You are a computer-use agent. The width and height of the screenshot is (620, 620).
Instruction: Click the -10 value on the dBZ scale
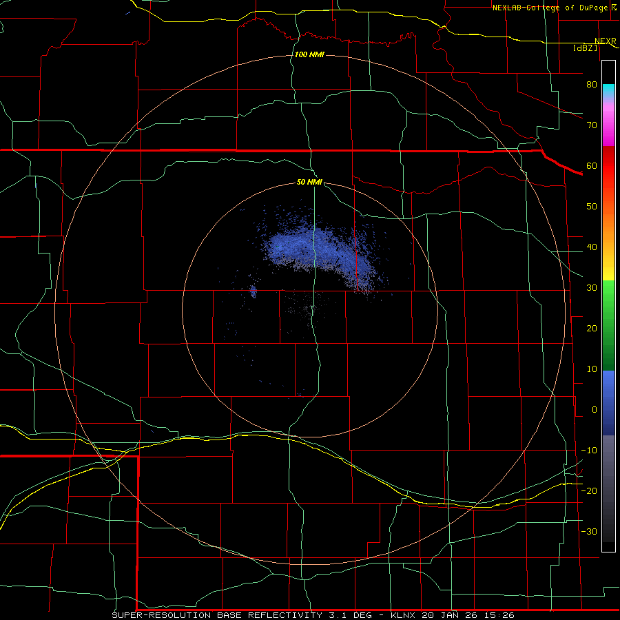click(589, 451)
